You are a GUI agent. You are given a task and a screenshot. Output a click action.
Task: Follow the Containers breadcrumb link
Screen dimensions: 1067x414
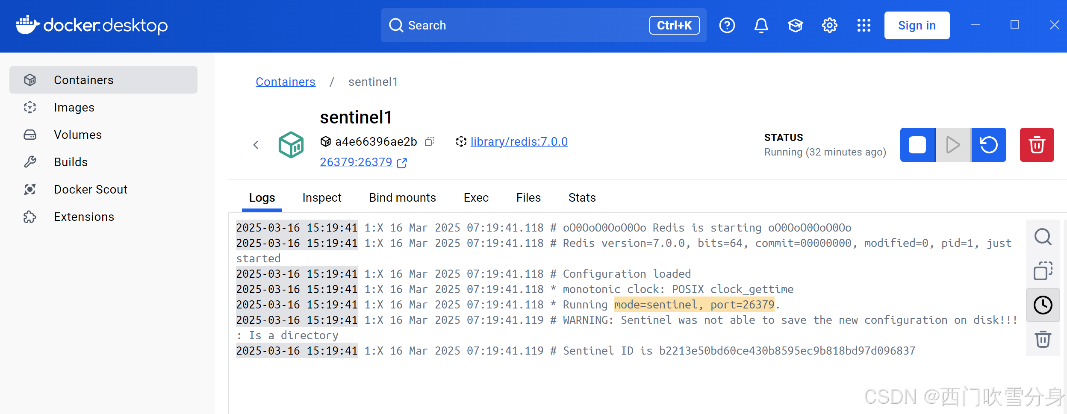(x=285, y=82)
